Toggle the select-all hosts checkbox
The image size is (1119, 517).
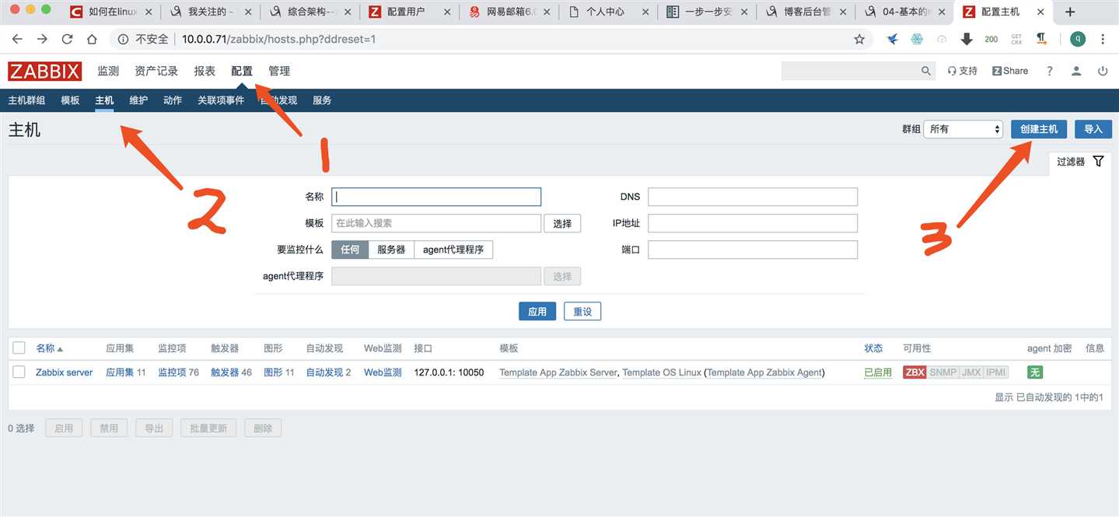pos(19,348)
